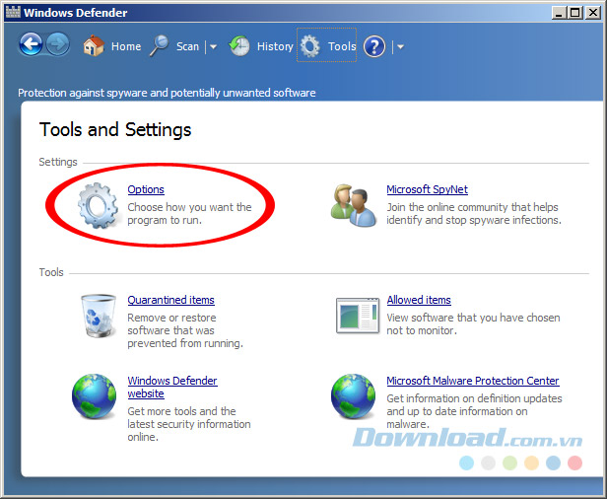This screenshot has height=499, width=607.
Task: Click the Windows Defender title bar castle icon
Action: [x=13, y=12]
